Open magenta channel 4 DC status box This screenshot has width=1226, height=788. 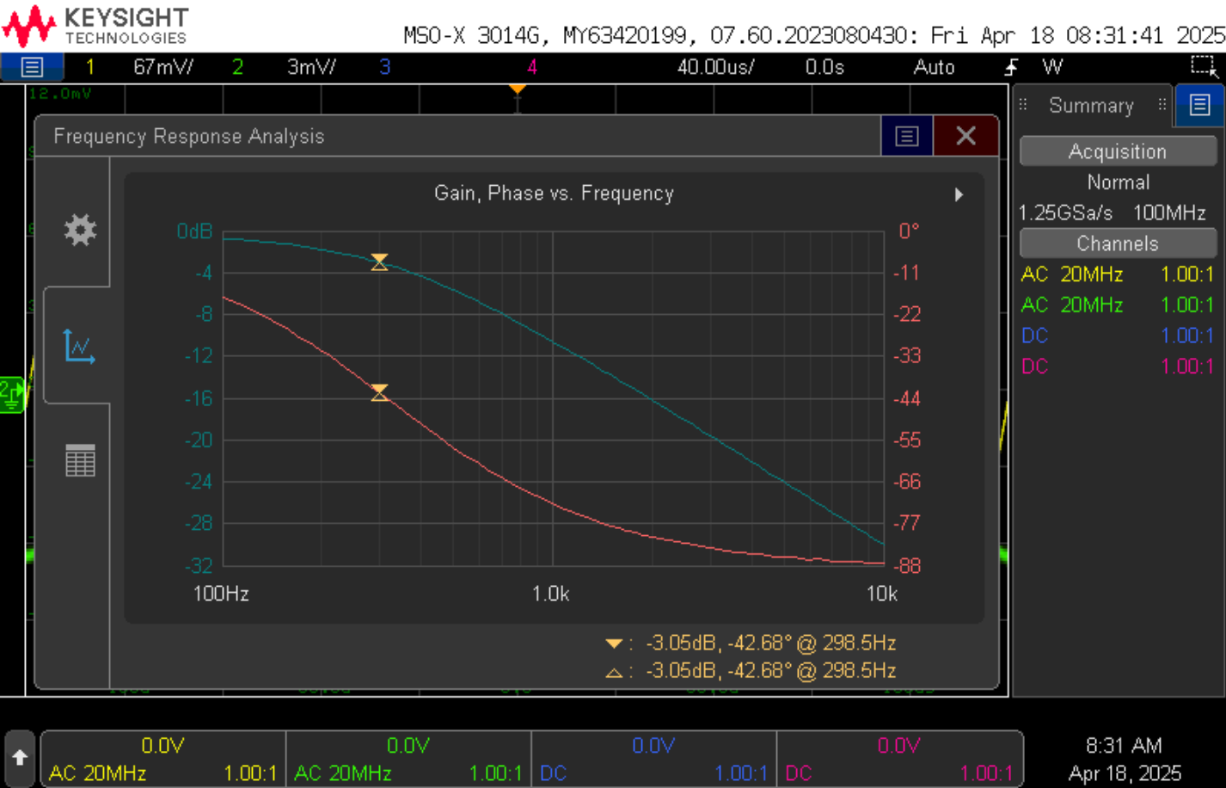click(899, 758)
